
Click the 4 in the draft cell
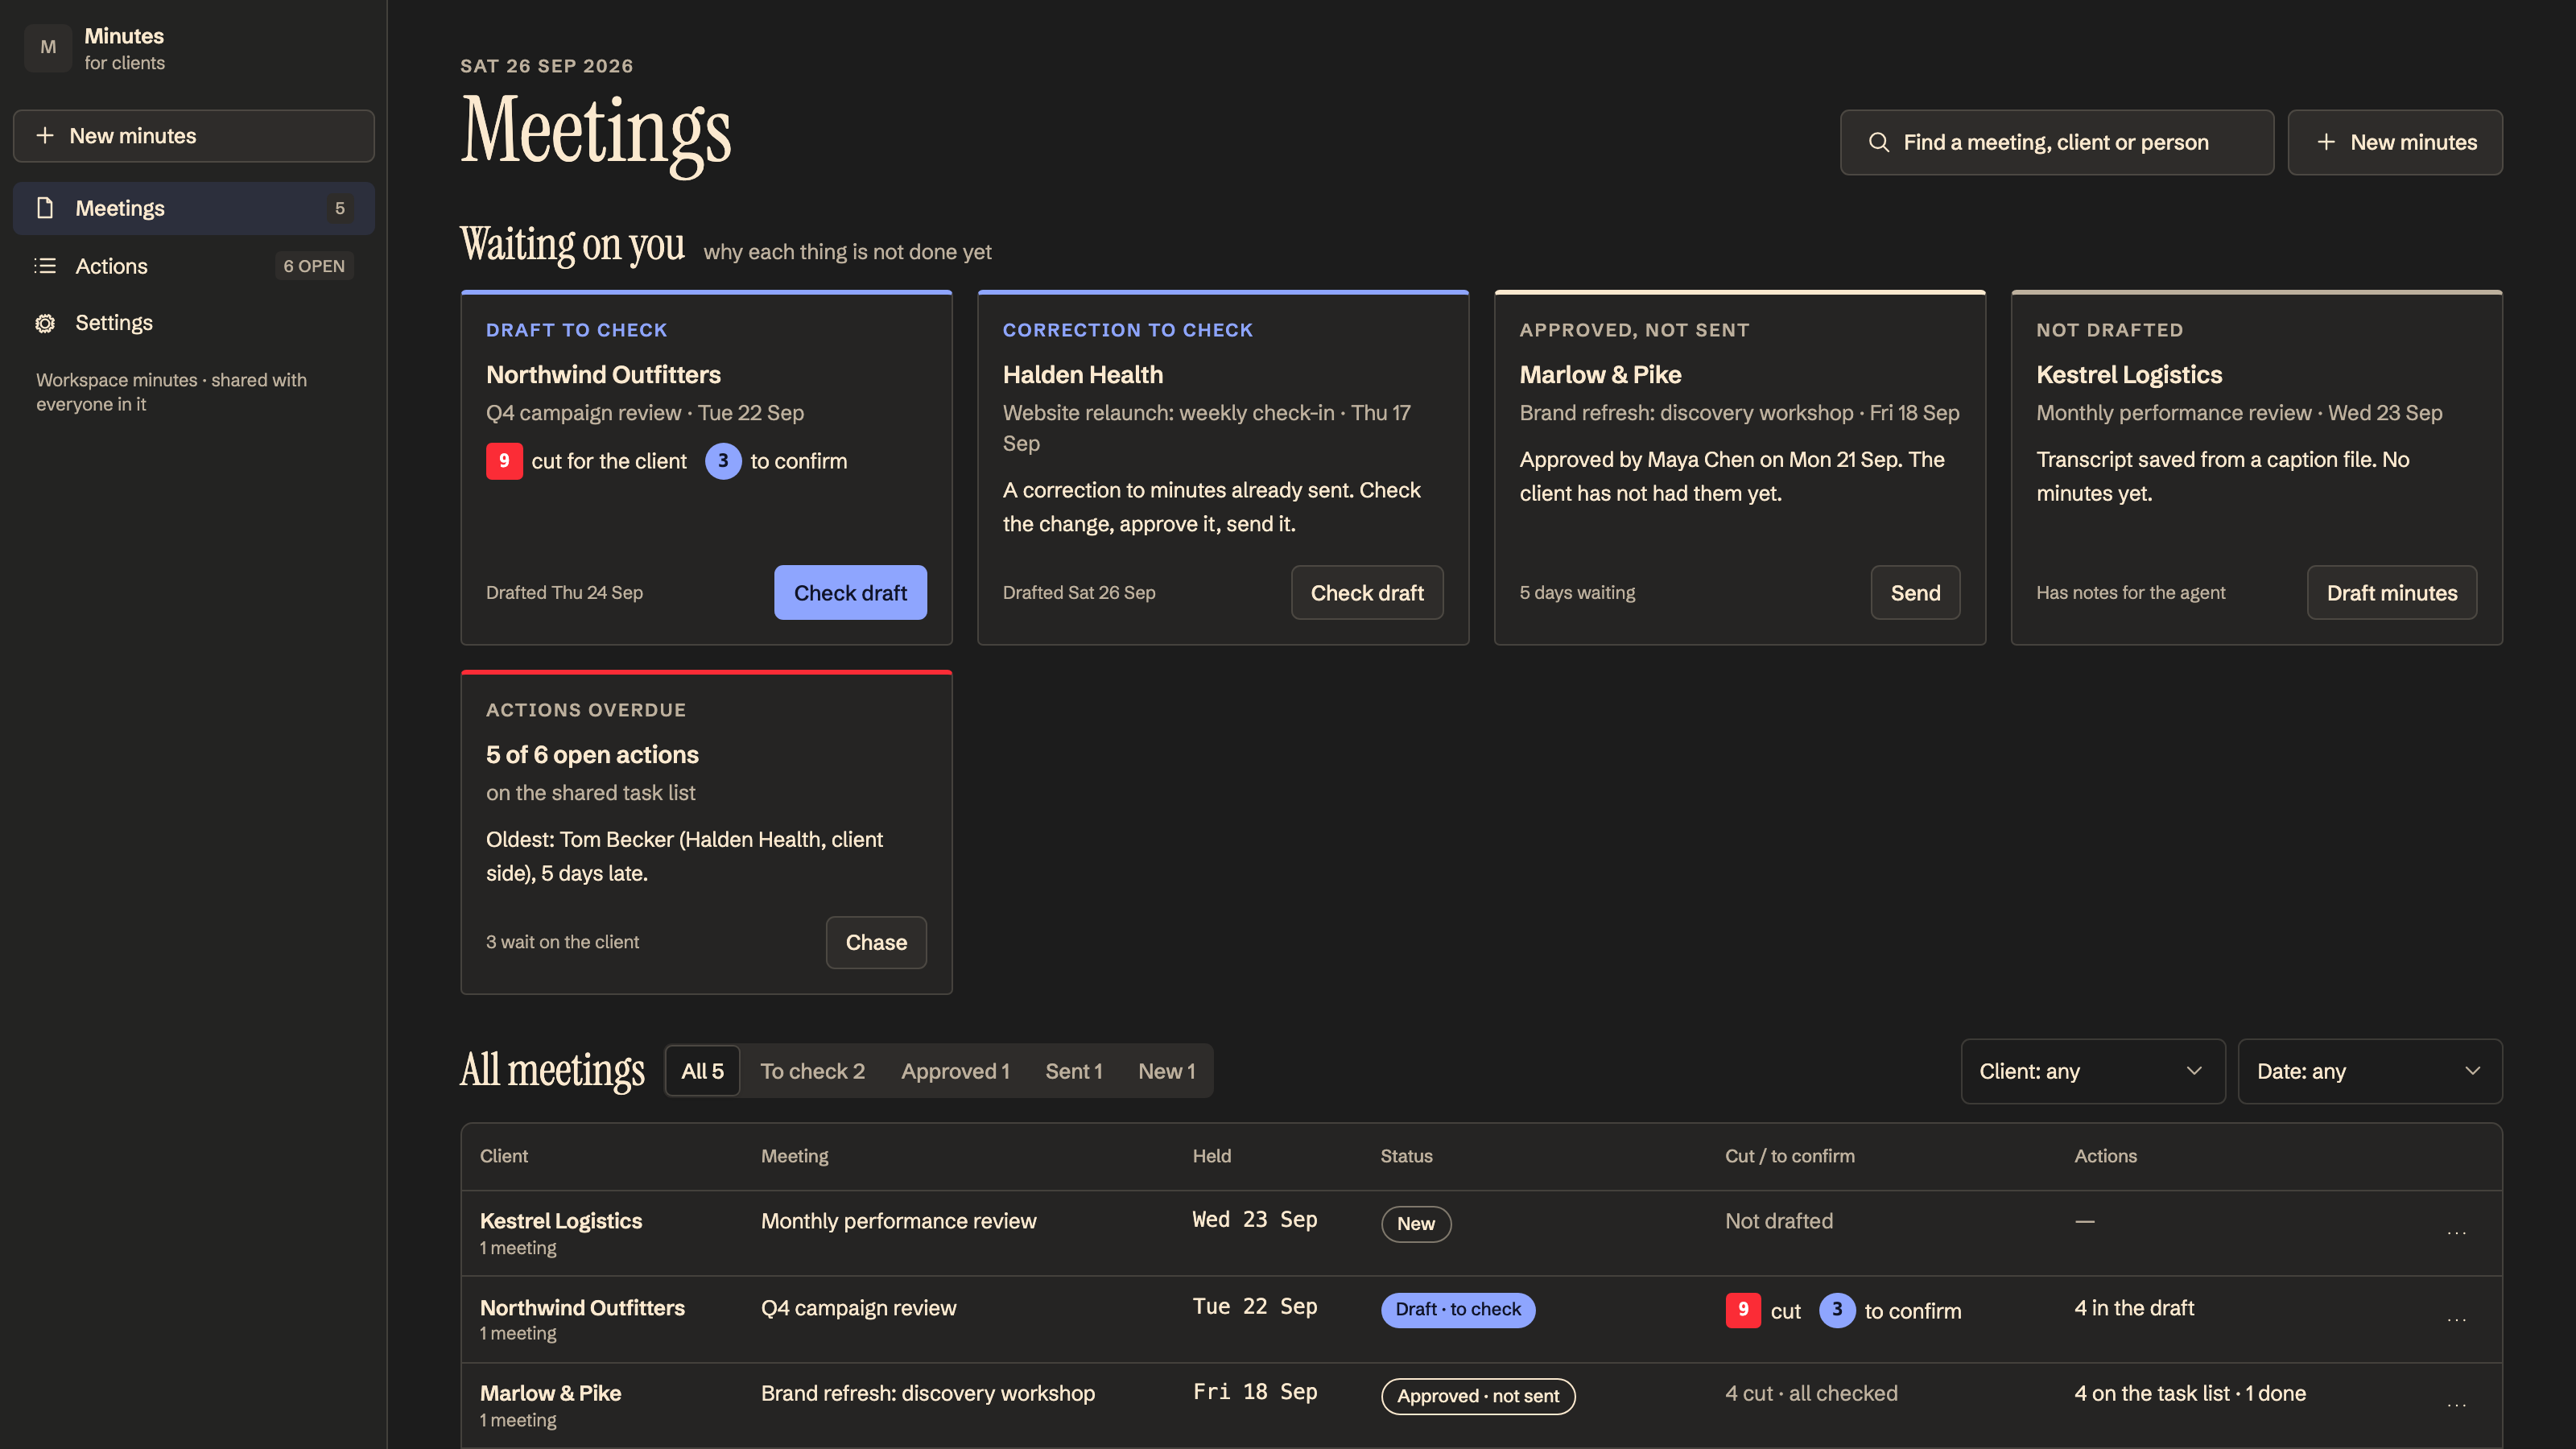[2134, 1308]
